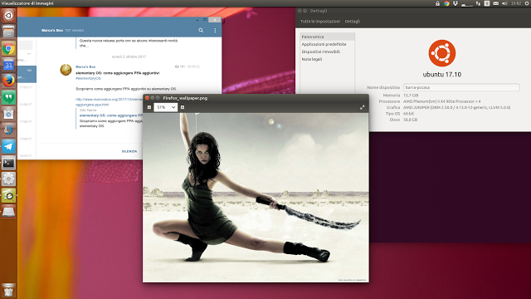Open the Trash in the launcher
Viewport: 531px width, 299px height.
point(8,290)
